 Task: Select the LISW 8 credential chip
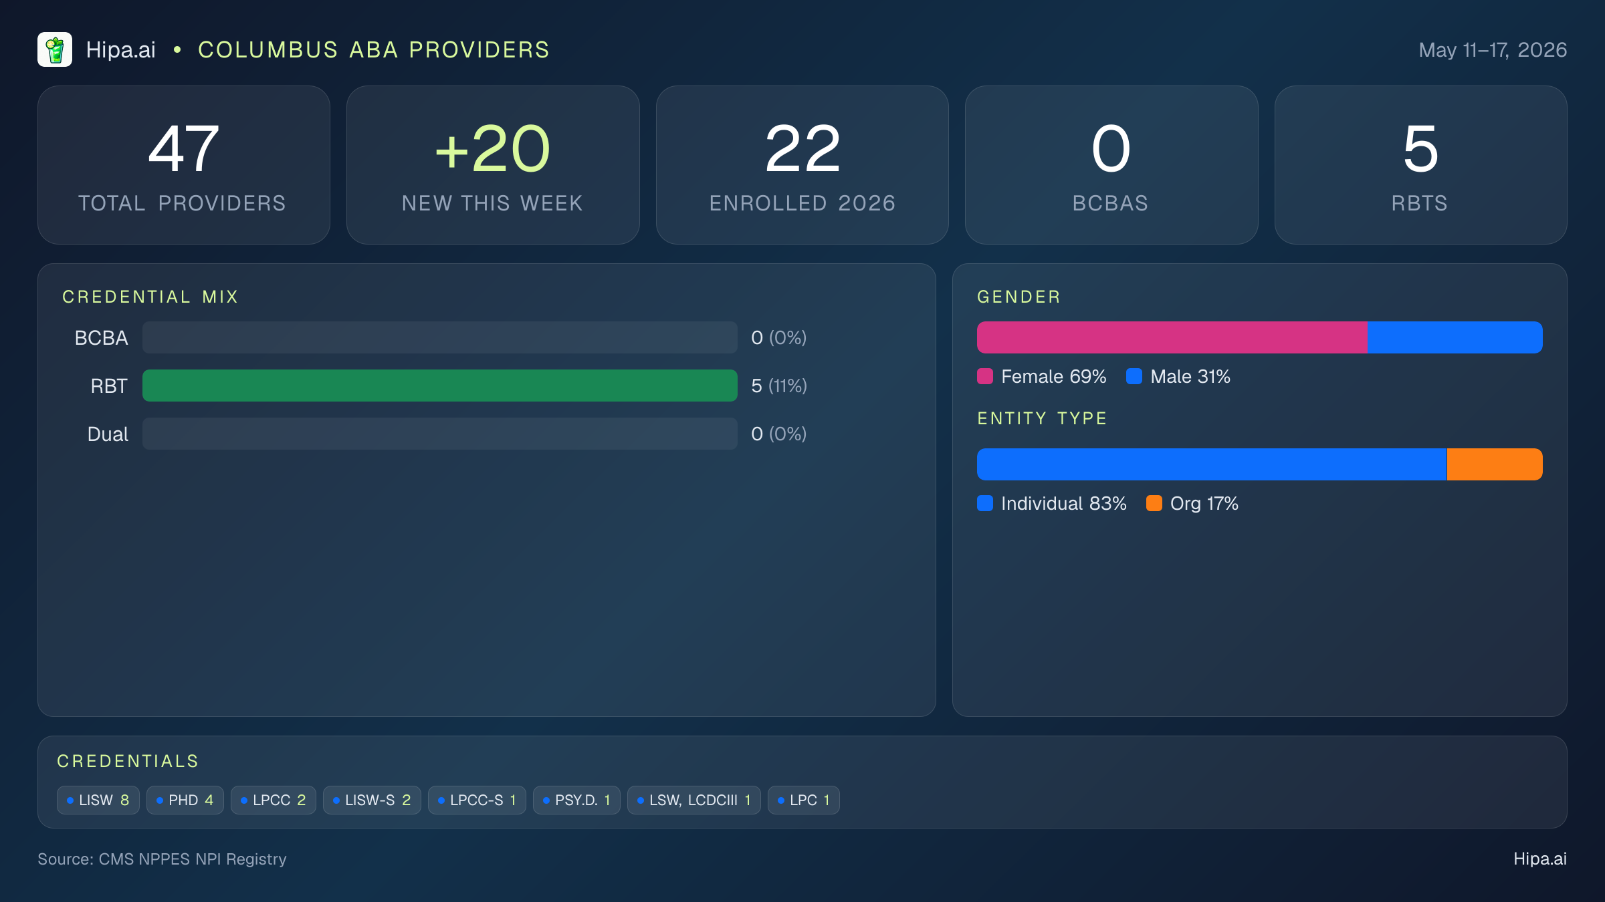point(98,800)
